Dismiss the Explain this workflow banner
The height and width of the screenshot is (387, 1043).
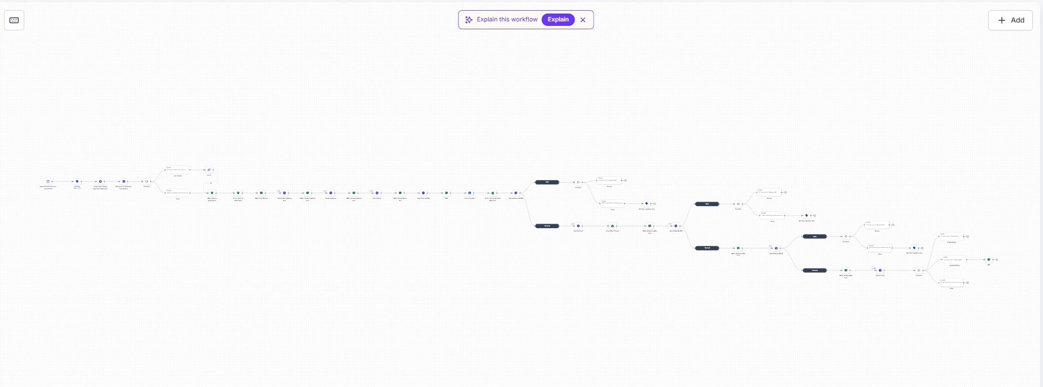583,20
